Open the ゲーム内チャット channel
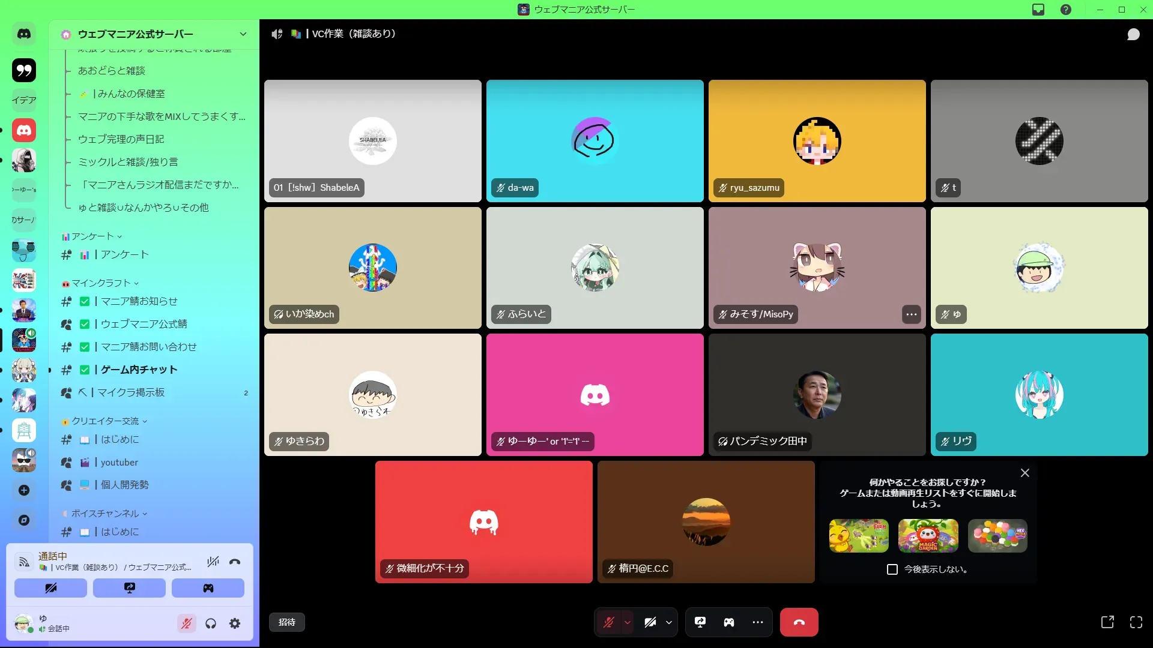This screenshot has width=1153, height=648. click(139, 370)
